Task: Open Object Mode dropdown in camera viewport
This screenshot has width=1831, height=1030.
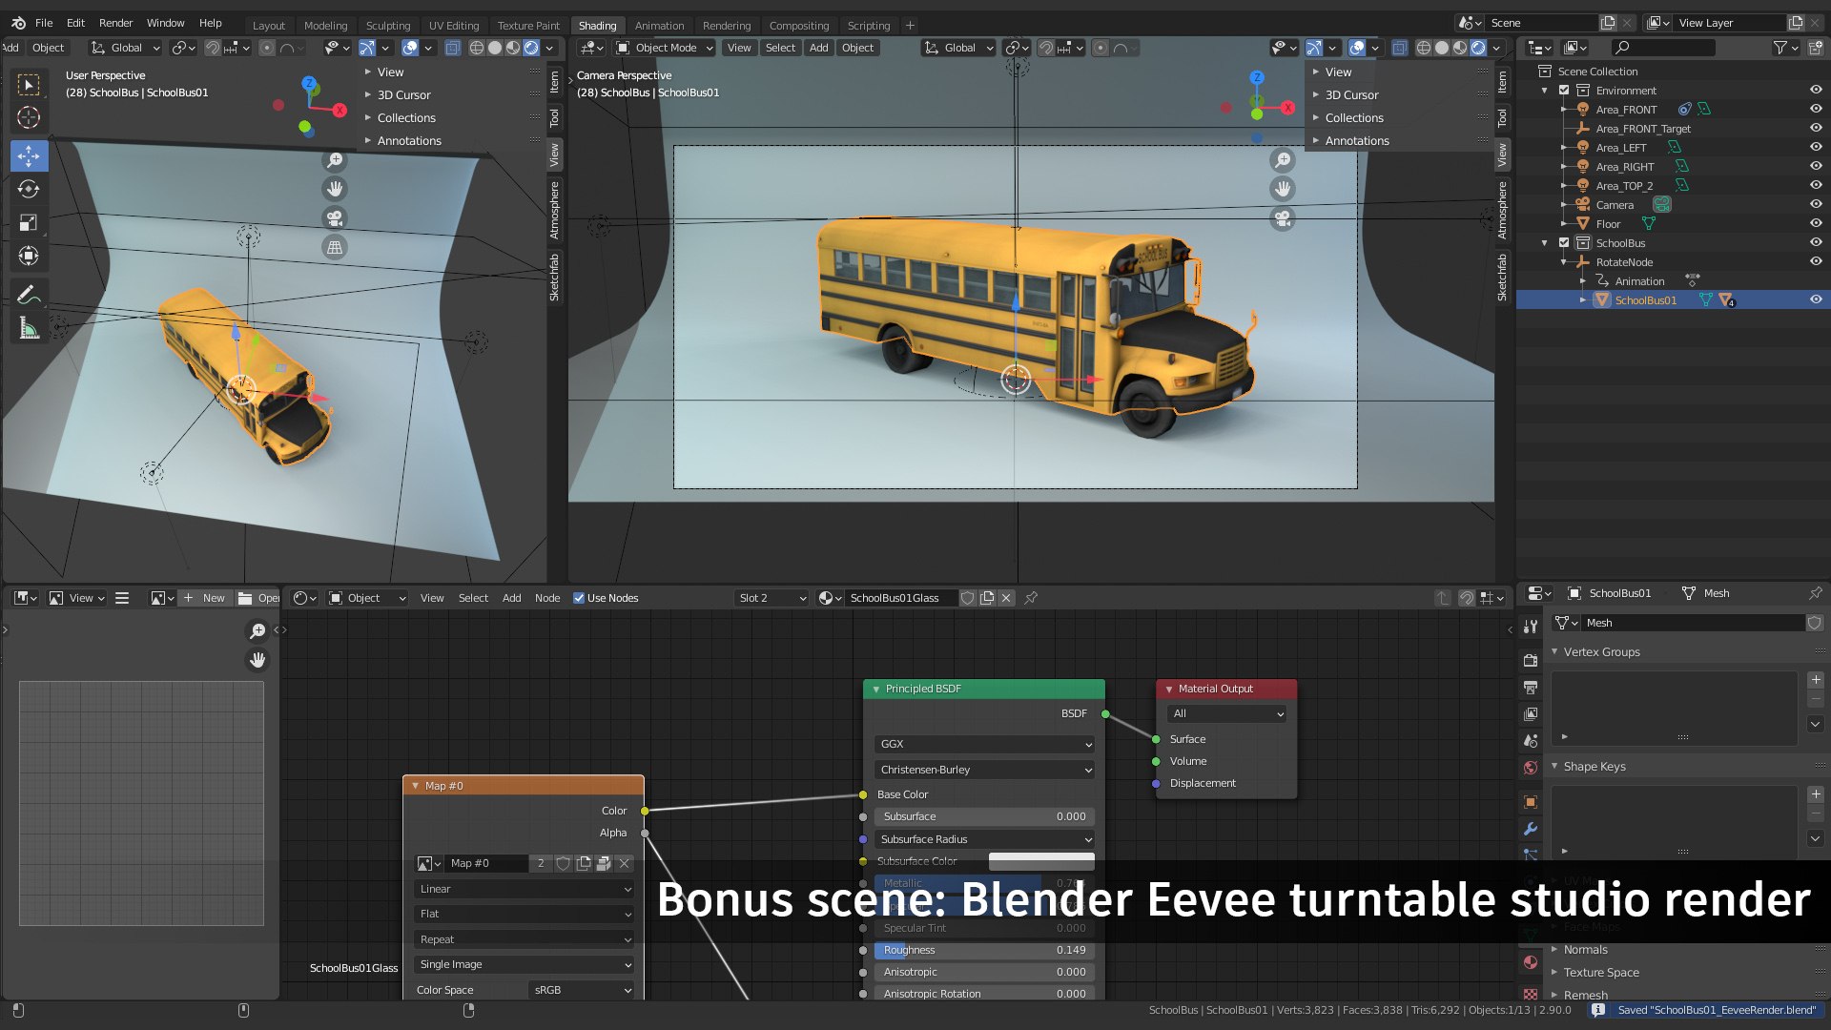Action: pyautogui.click(x=665, y=48)
